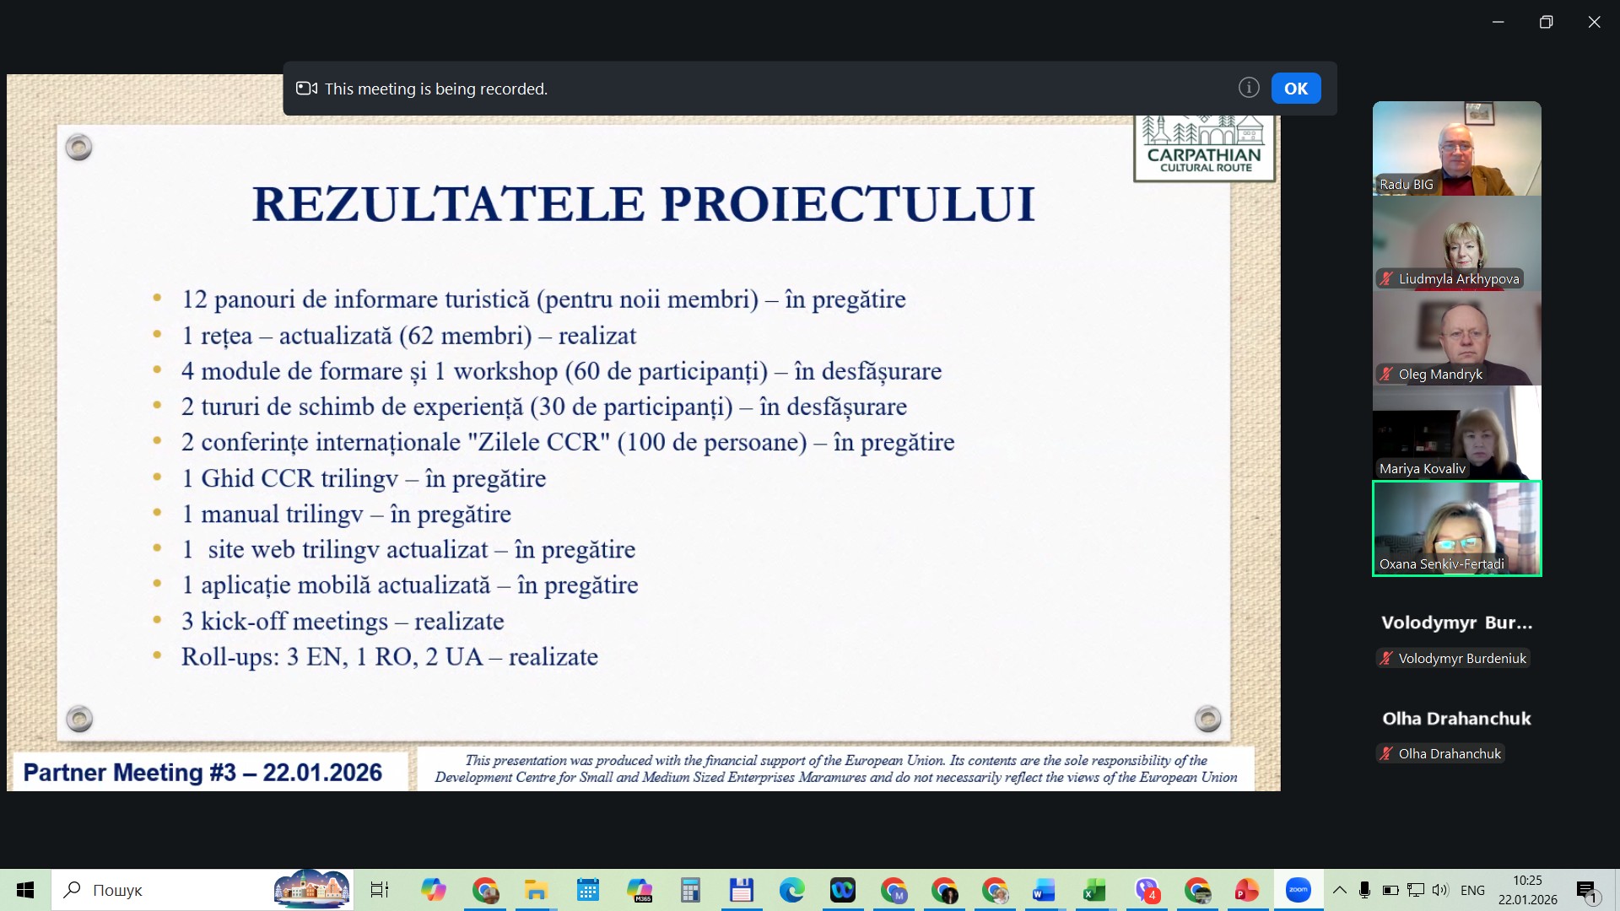Select Radu BIG video thumbnail
Image resolution: width=1620 pixels, height=911 pixels.
click(1456, 148)
